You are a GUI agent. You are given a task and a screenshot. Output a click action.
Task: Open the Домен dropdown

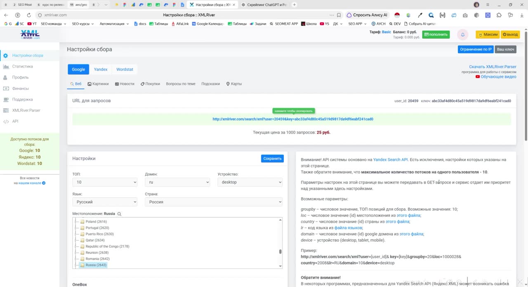point(177,182)
